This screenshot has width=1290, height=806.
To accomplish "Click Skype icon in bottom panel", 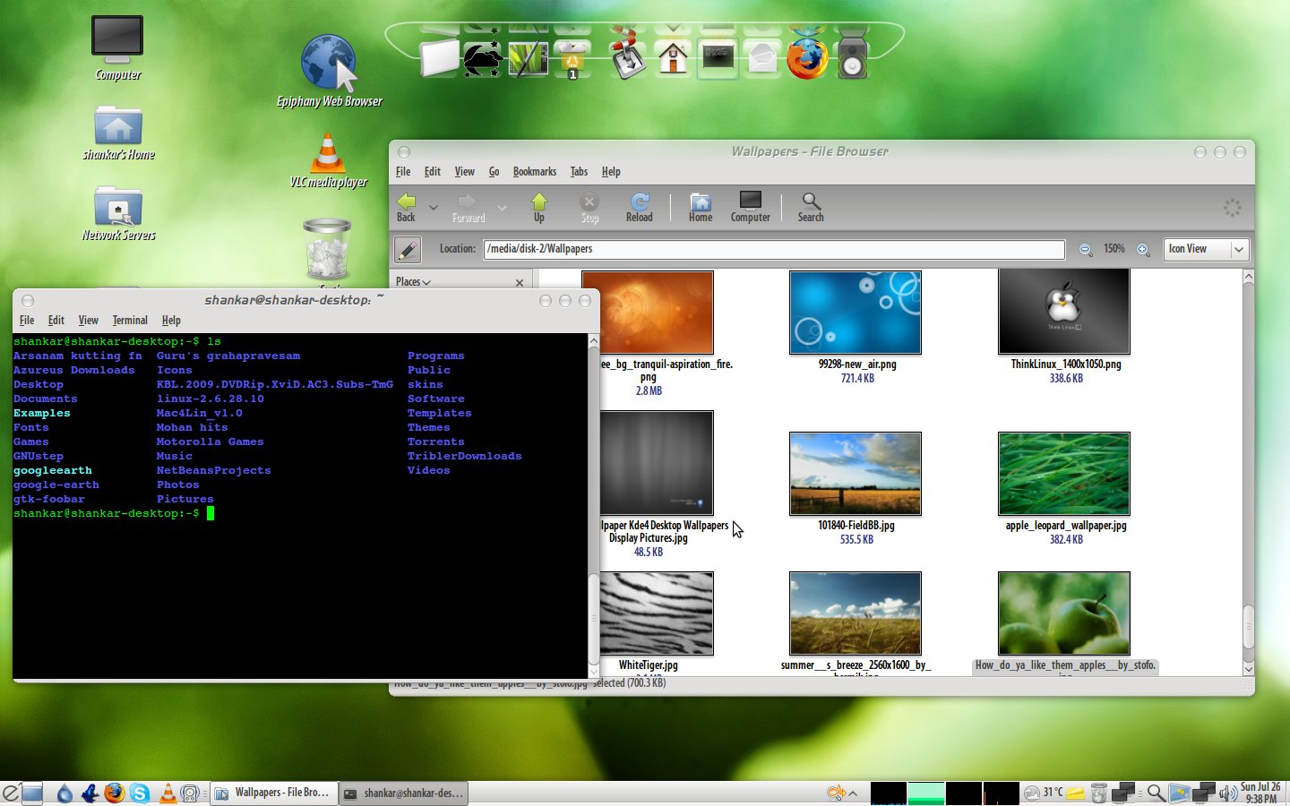I will [140, 793].
